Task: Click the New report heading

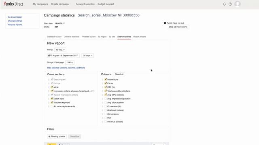Action: [56, 43]
